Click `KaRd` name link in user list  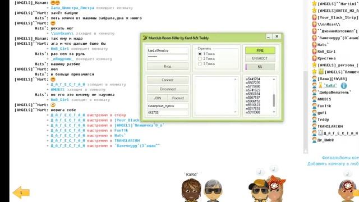click(331, 86)
